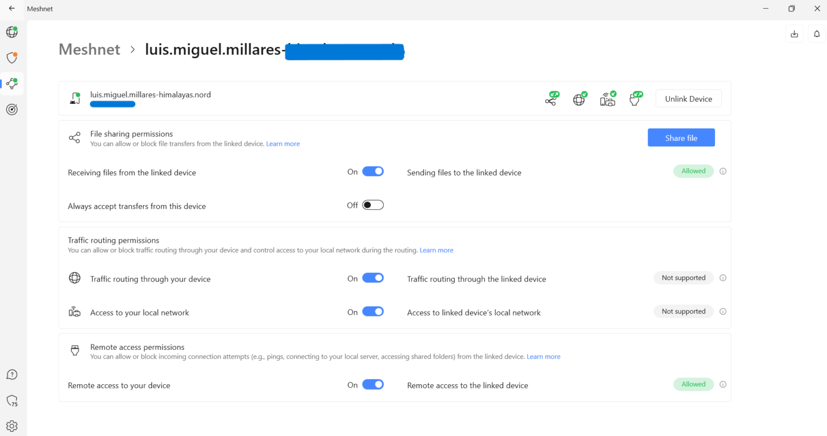Open the Meshnet panel from the sidebar
Viewport: 827px width, 436px height.
11,83
